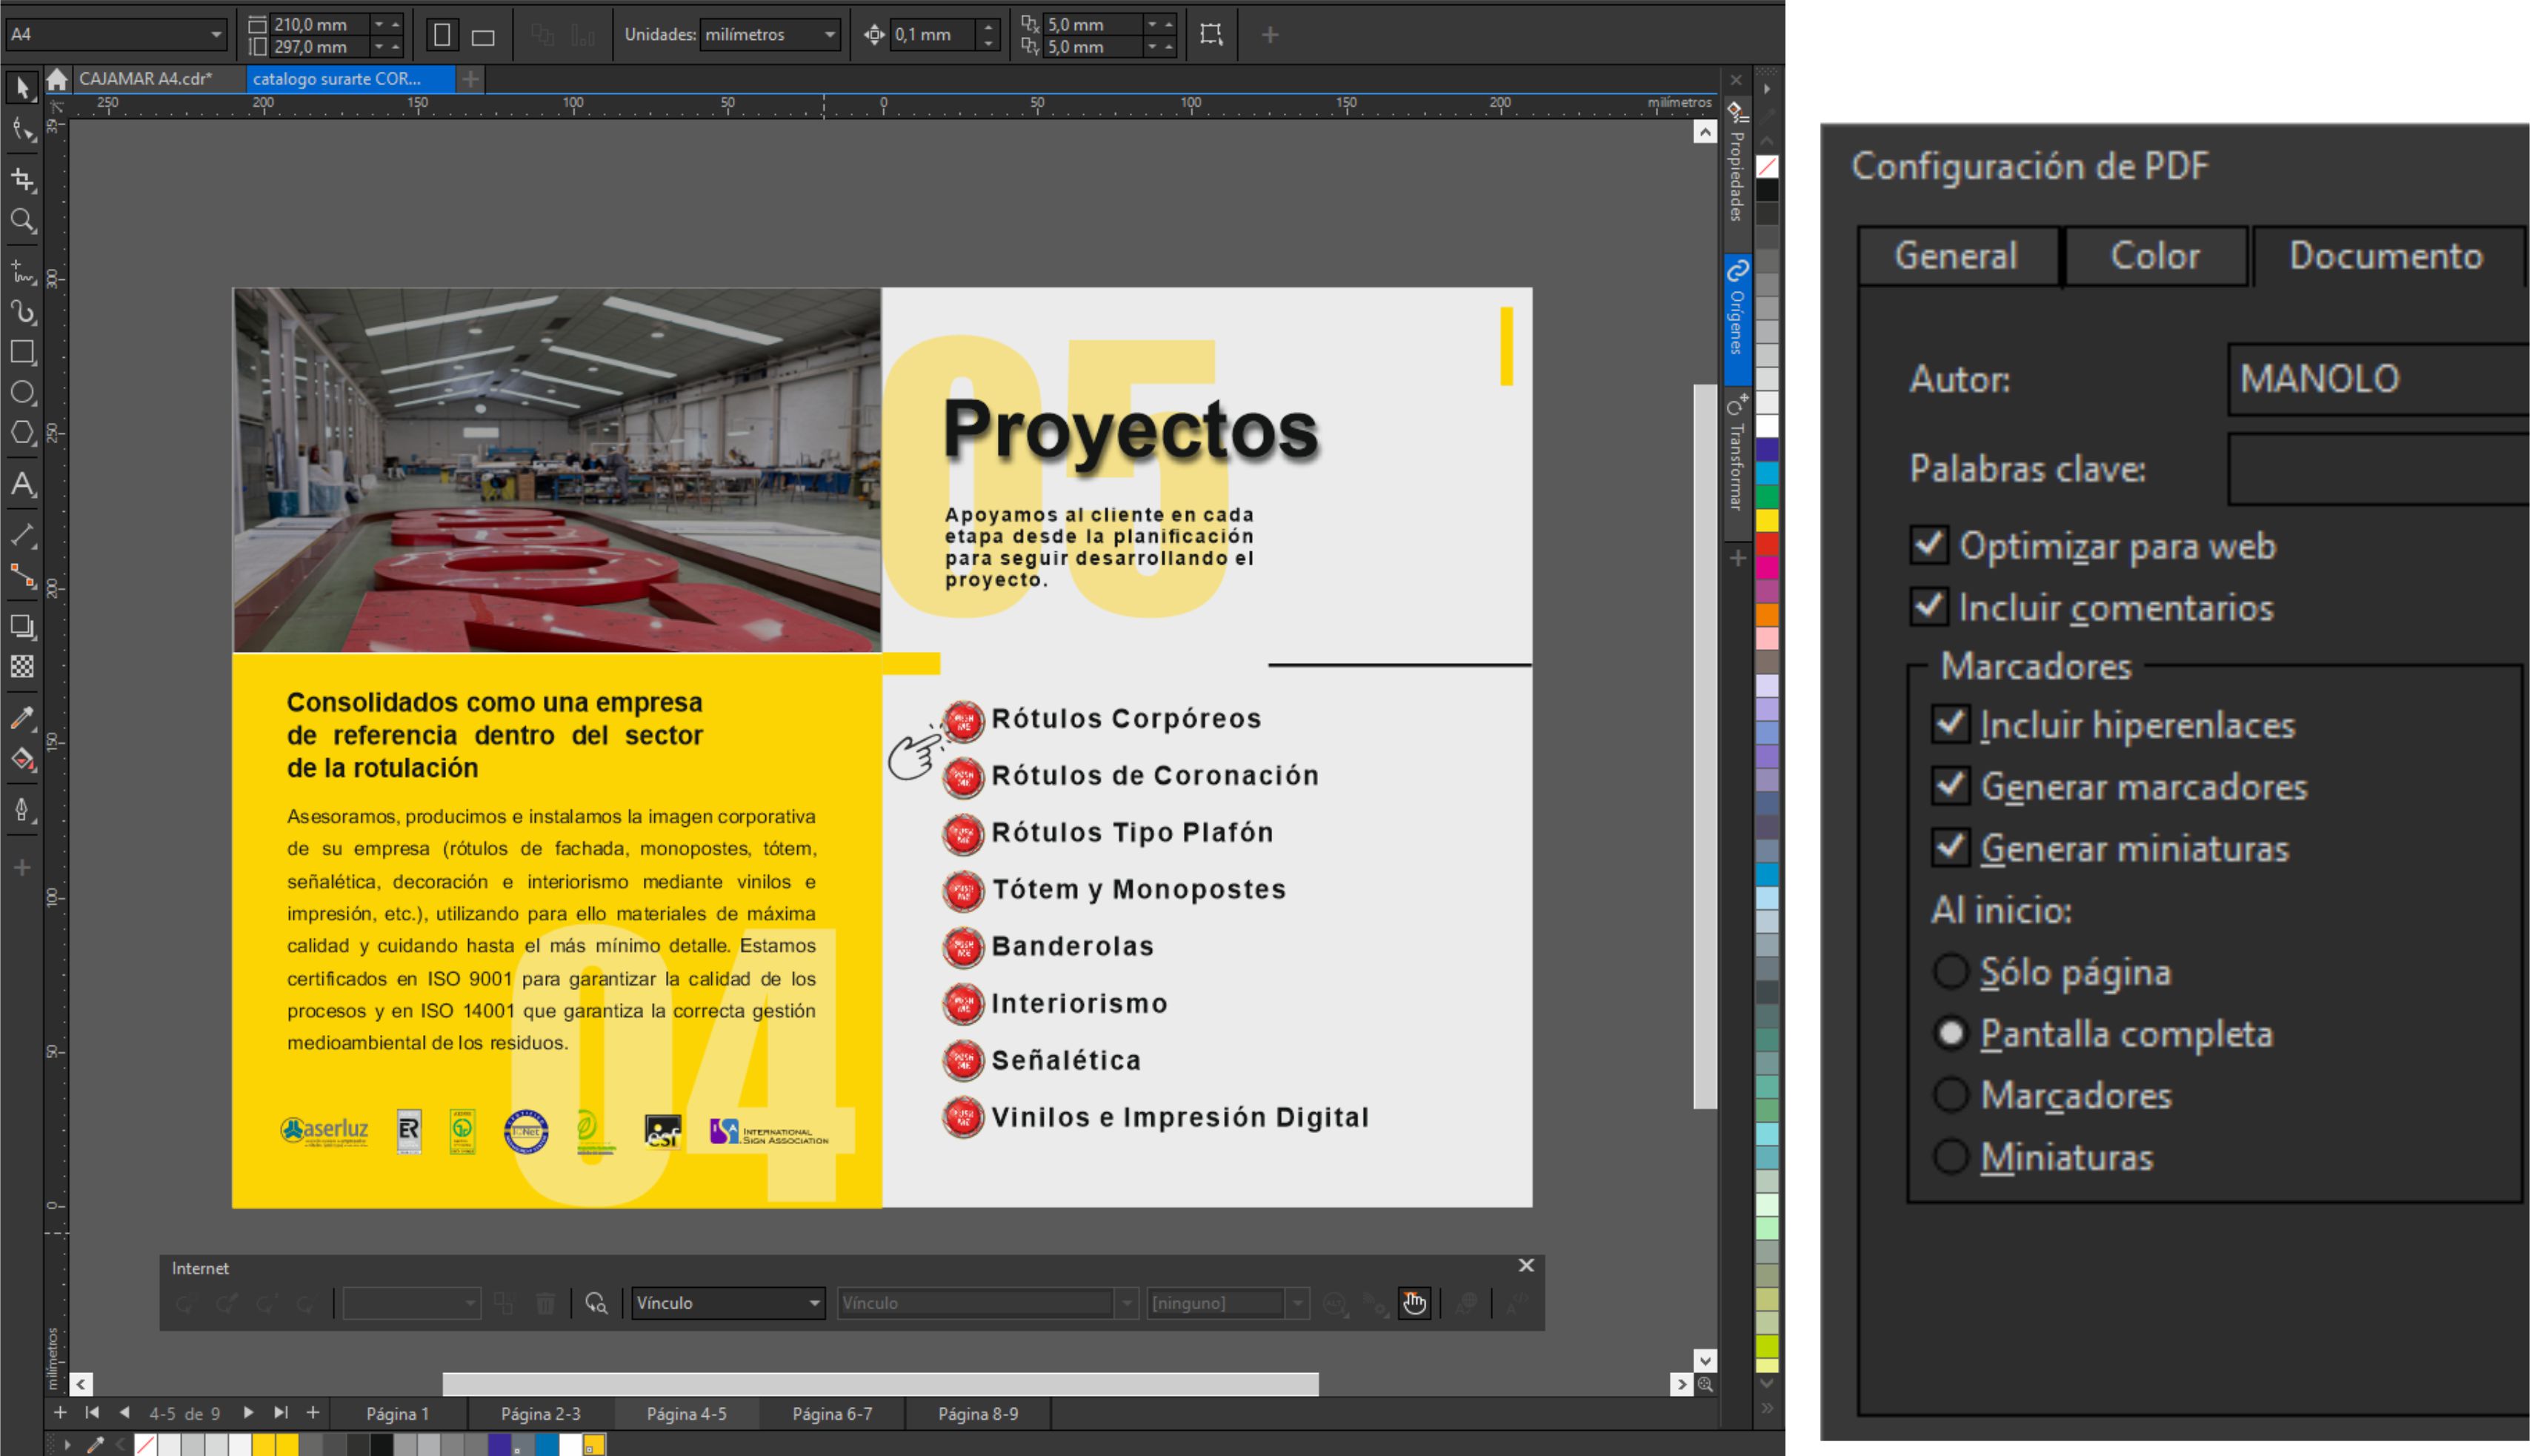The width and height of the screenshot is (2530, 1456).
Task: Uncheck Optimizar para web
Action: (1929, 546)
